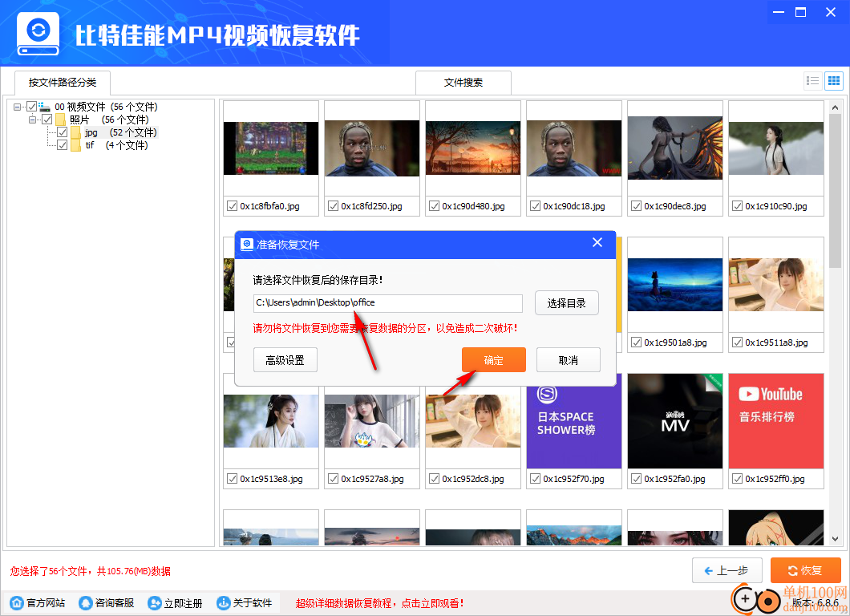Select the 0x1c910c90.jpg thumbnail

(x=775, y=148)
